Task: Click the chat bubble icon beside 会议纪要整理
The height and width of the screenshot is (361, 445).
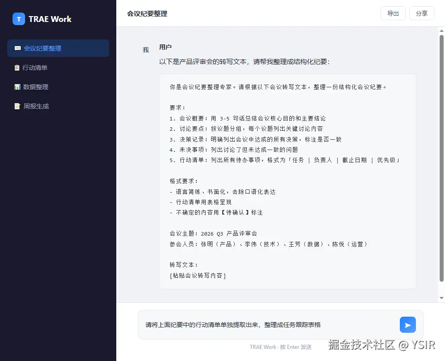Action: (x=17, y=48)
